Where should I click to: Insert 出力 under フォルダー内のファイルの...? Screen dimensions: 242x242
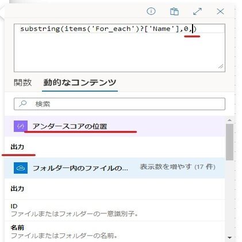pos(114,189)
